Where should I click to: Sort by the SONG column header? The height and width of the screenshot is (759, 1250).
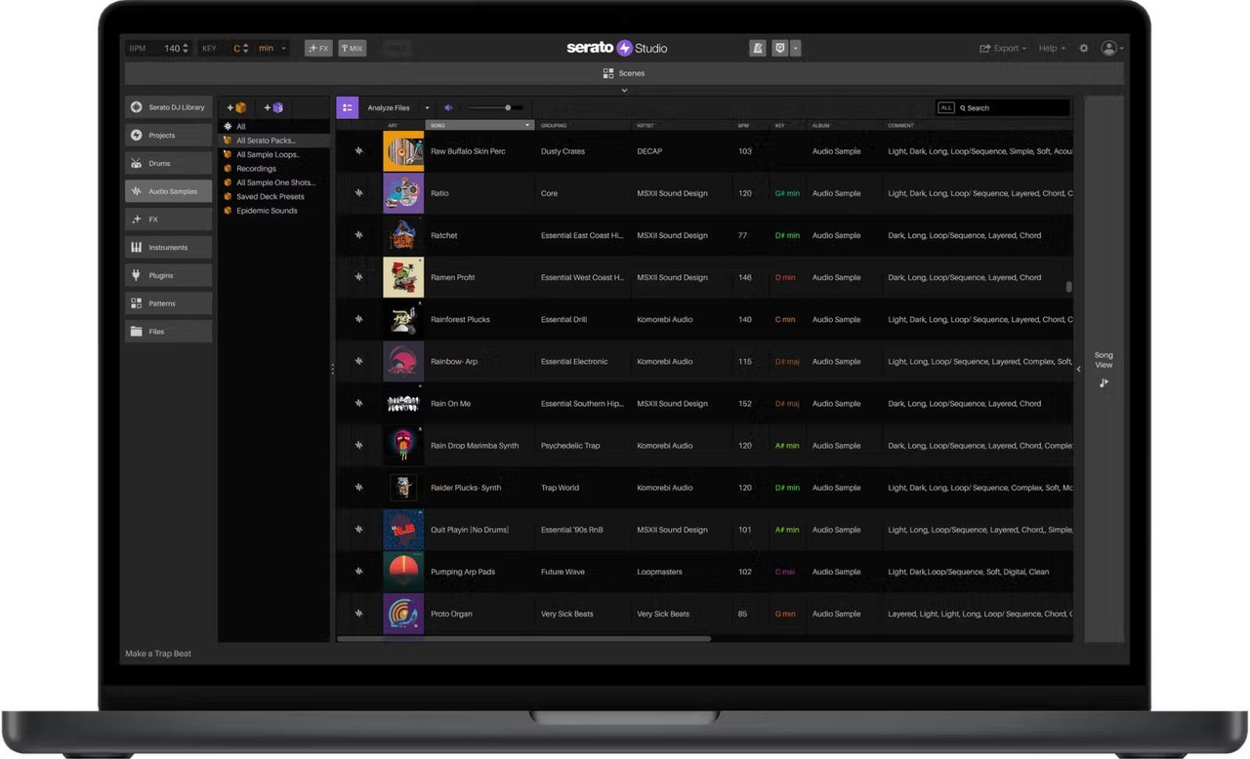tap(479, 125)
